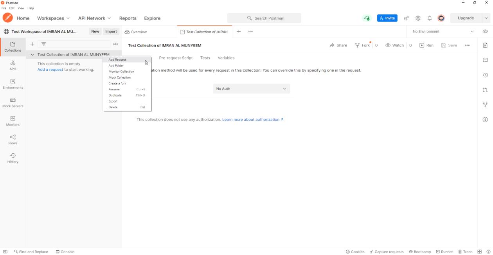This screenshot has width=493, height=255.
Task: Open the Comments icon in the right sidebar
Action: click(x=485, y=60)
